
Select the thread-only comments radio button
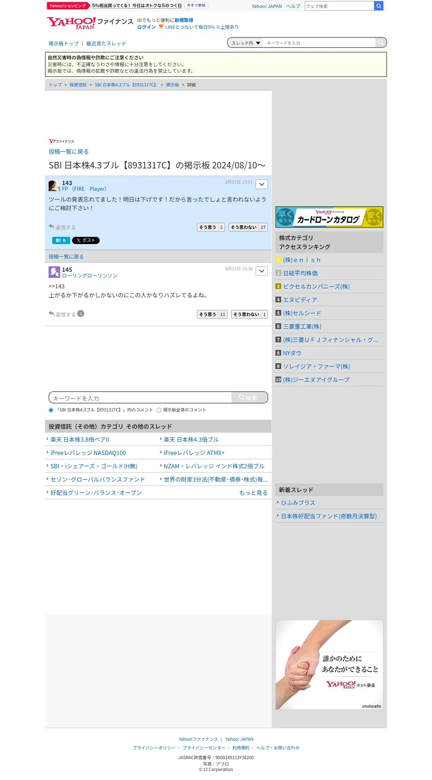pos(51,410)
